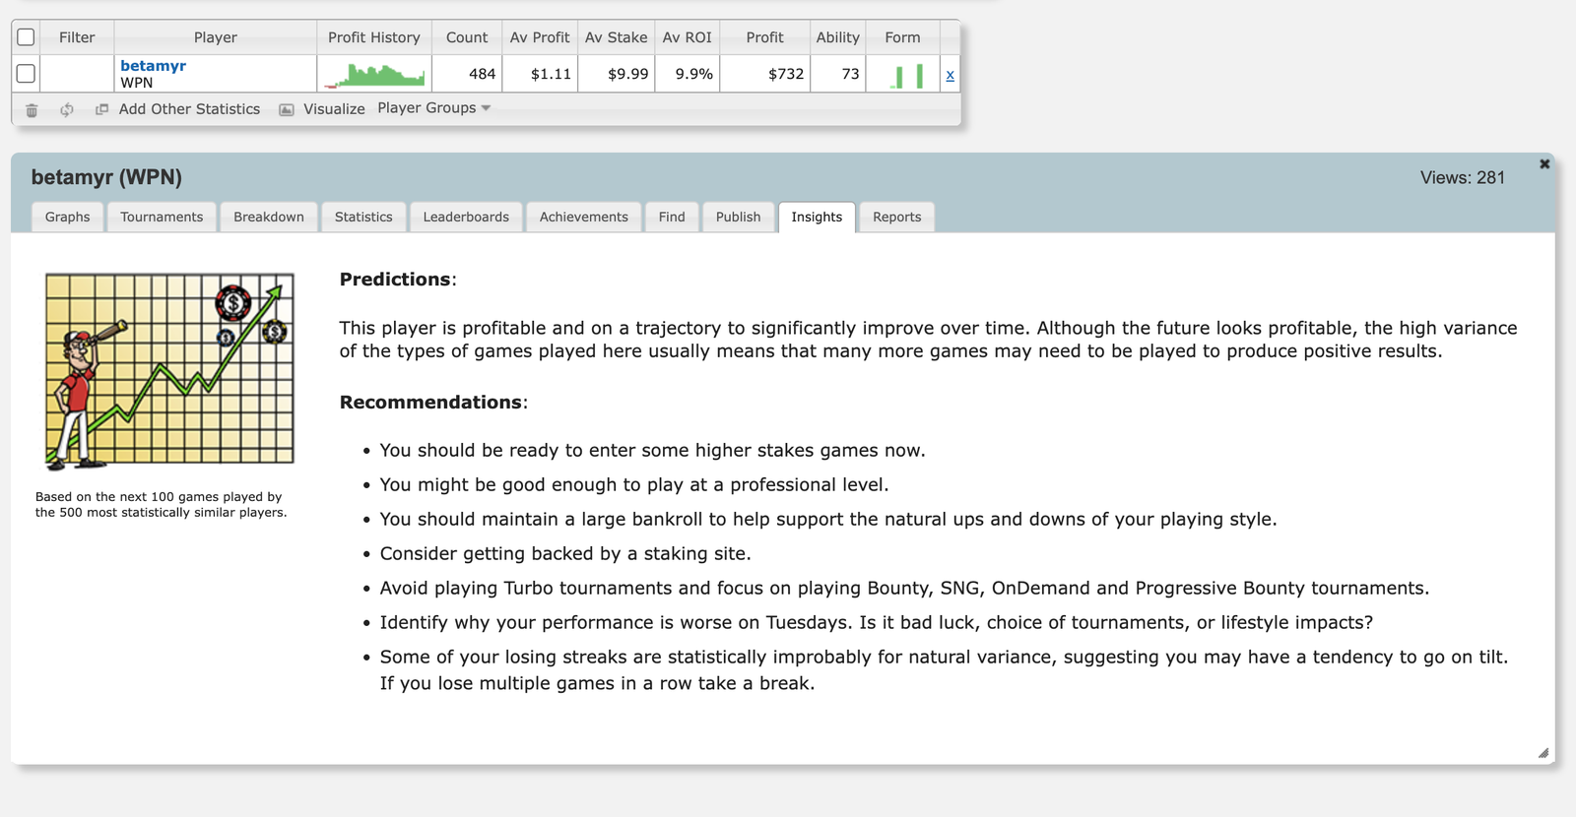Toggle the select-all checkbox in header

click(x=27, y=37)
